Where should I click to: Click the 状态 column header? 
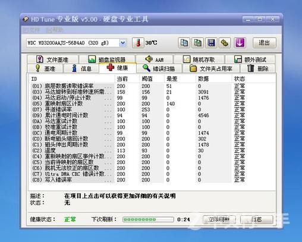point(253,78)
